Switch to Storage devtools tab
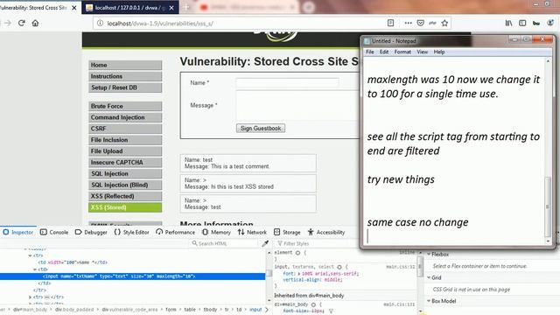The width and height of the screenshot is (560, 315). tap(287, 232)
